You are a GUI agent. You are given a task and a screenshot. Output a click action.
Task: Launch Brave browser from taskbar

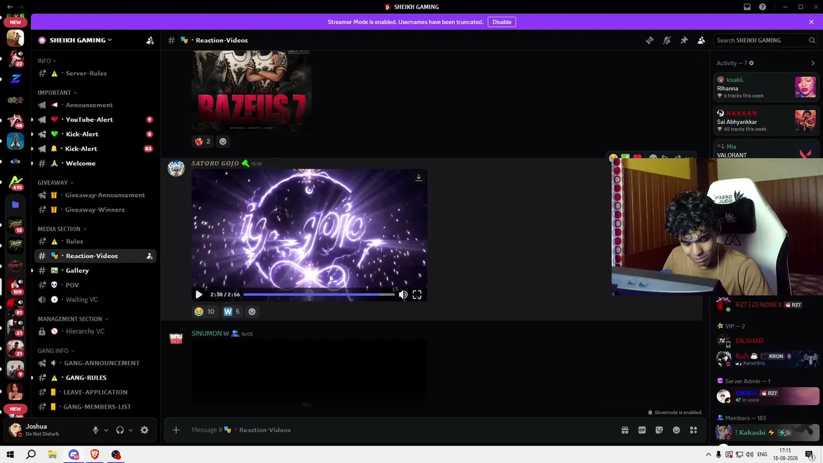click(95, 455)
